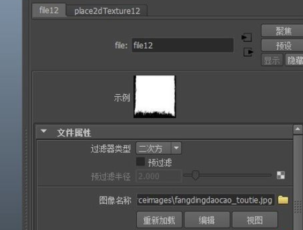
Task: Enable the 预过滤 checkbox
Action: point(141,161)
